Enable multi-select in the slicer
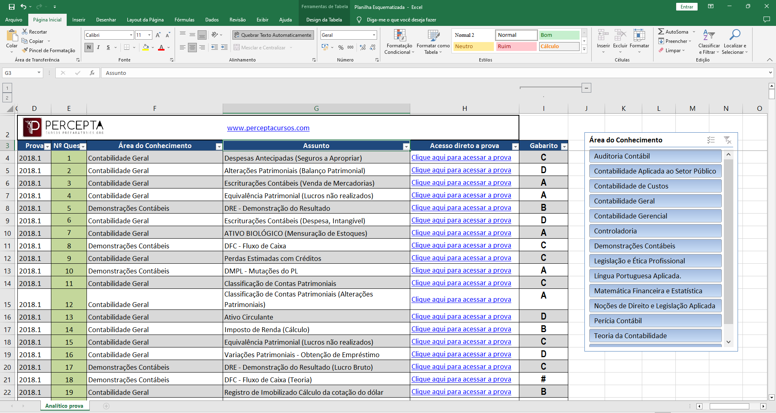Screen dimensions: 776x413 pos(711,140)
